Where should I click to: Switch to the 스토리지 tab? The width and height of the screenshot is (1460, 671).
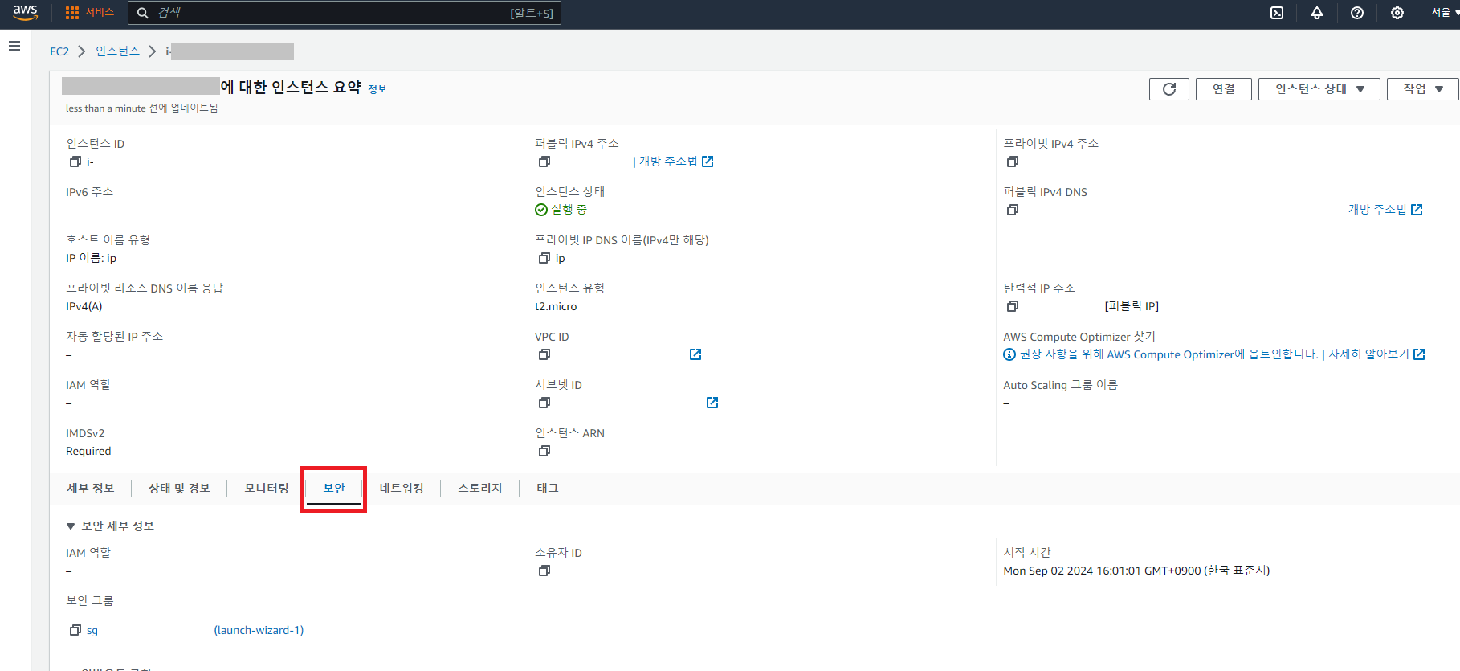click(480, 488)
